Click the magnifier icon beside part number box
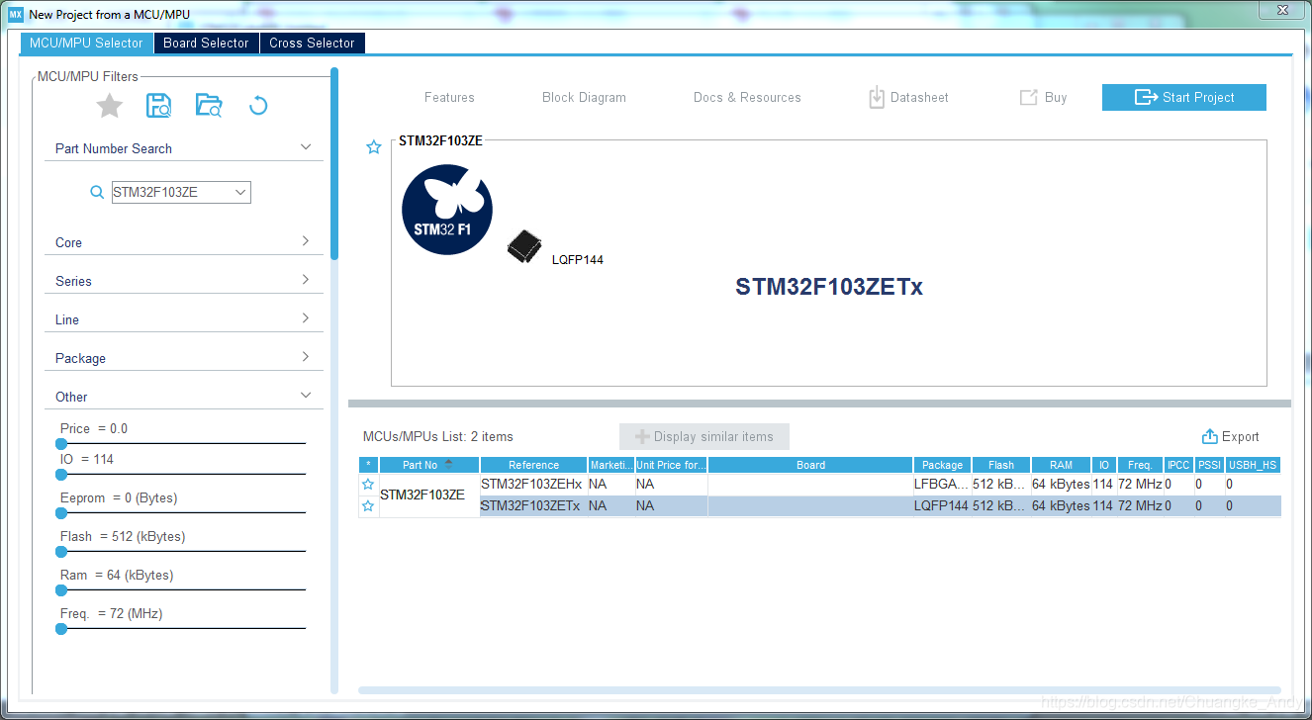The height and width of the screenshot is (720, 1312). [97, 192]
